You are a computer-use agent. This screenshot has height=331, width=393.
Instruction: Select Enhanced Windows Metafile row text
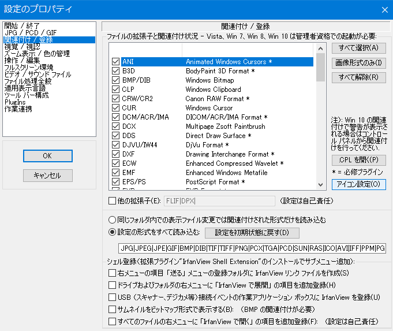point(227,172)
